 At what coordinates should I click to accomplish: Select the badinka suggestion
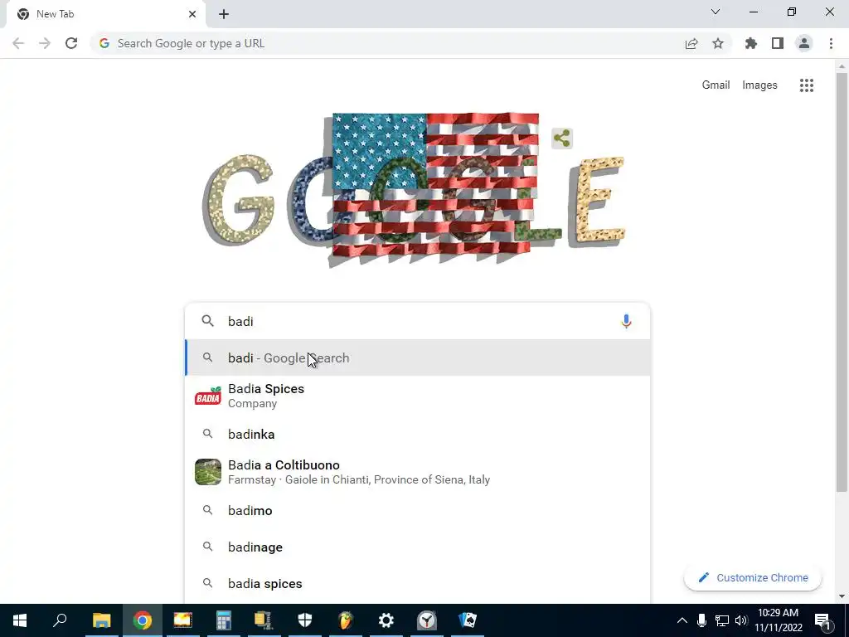417,435
